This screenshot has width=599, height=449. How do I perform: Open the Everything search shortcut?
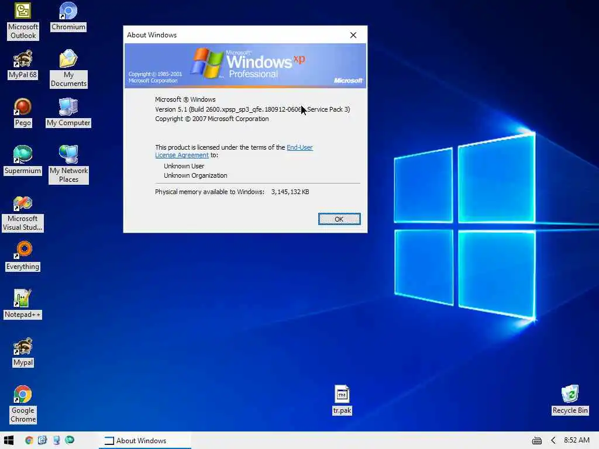(23, 256)
